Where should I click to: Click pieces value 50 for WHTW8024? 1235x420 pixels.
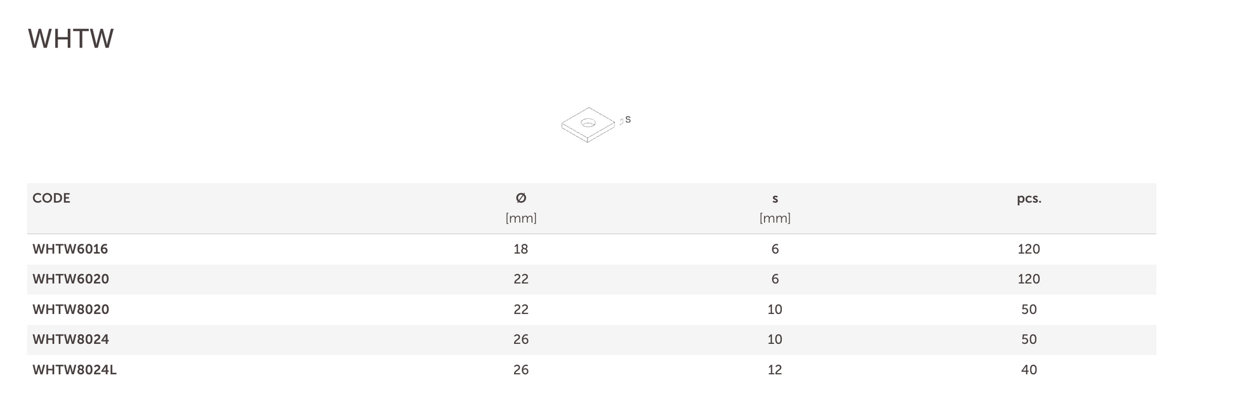point(1029,339)
